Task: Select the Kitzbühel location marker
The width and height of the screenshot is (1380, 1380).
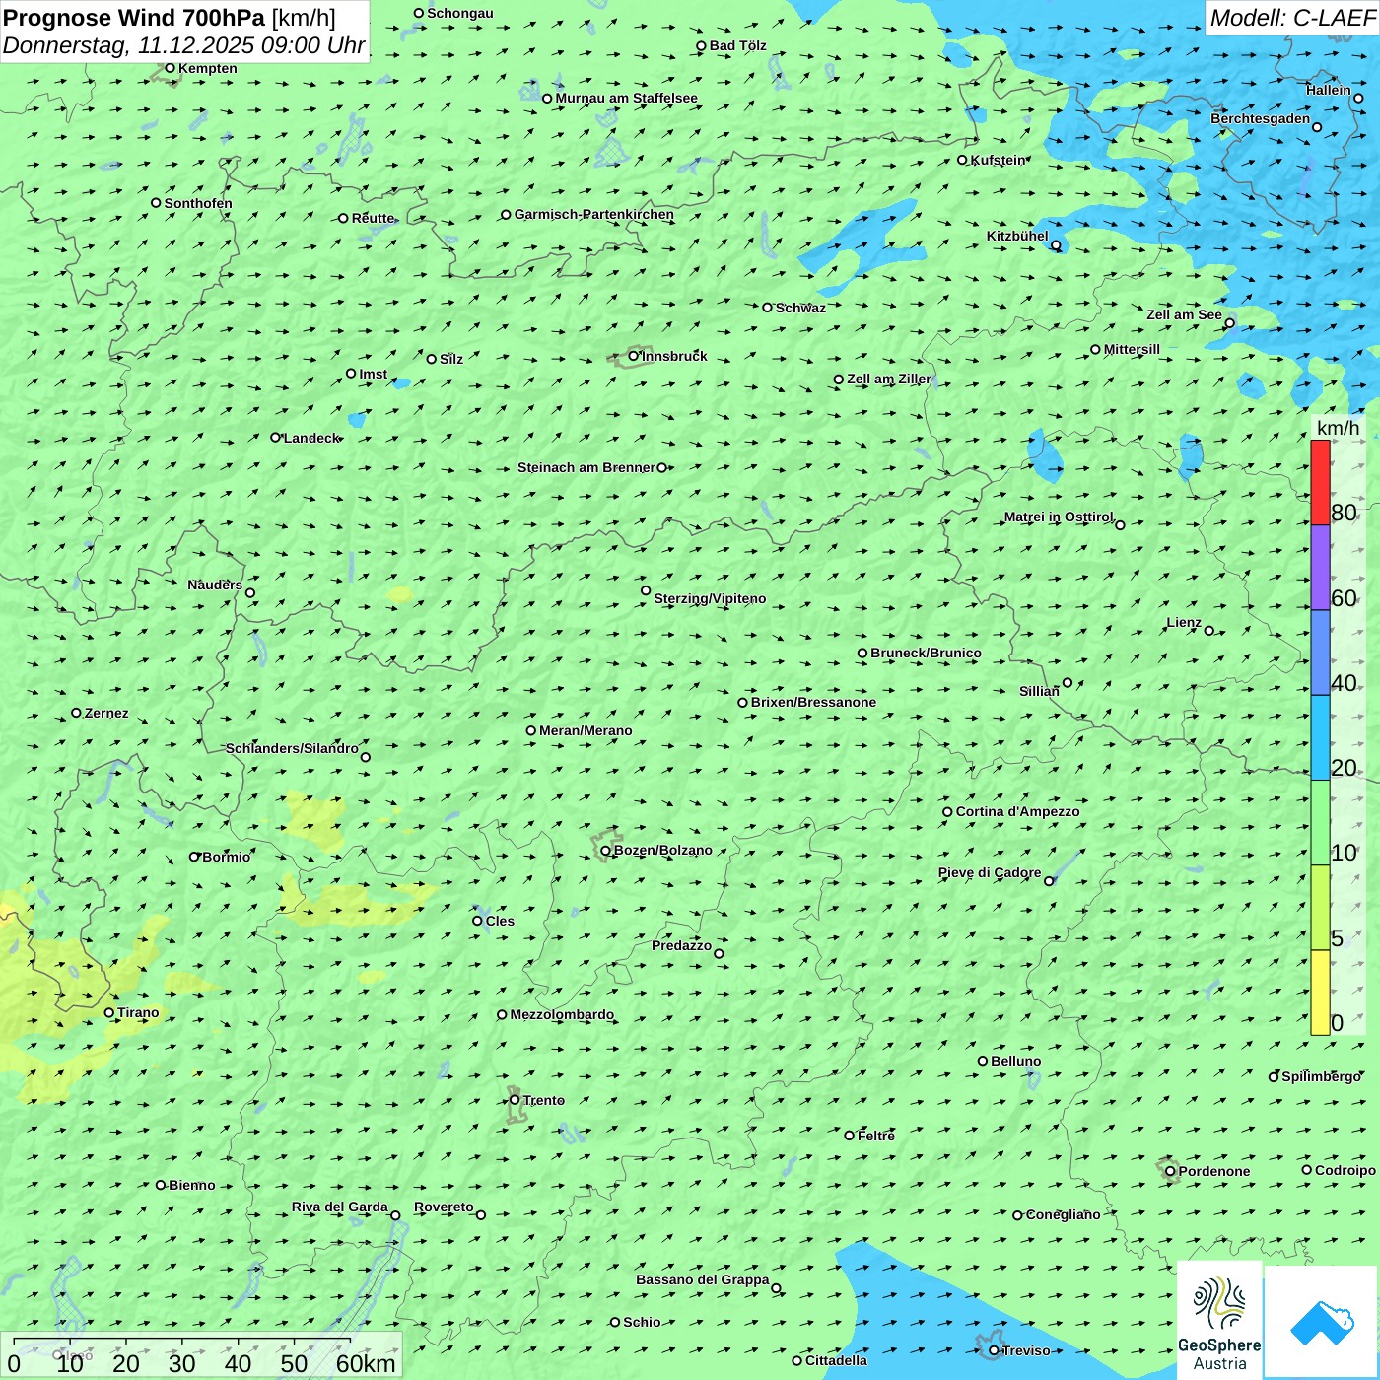Action: pyautogui.click(x=1056, y=245)
